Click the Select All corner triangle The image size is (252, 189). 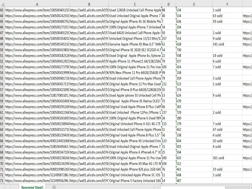(x=2, y=4)
